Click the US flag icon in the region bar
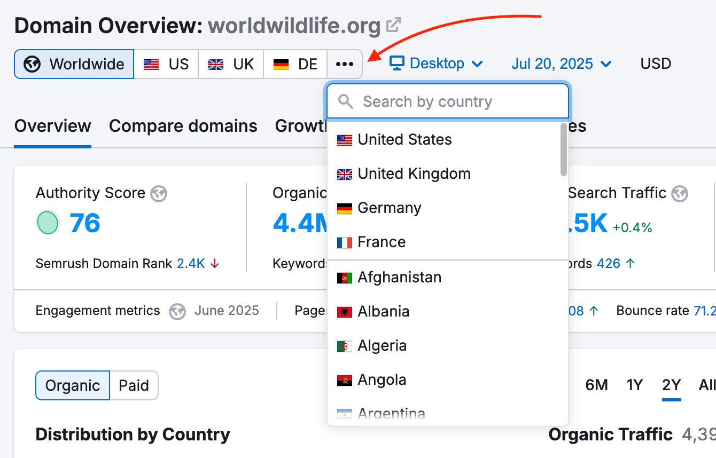The image size is (716, 458). click(x=152, y=65)
